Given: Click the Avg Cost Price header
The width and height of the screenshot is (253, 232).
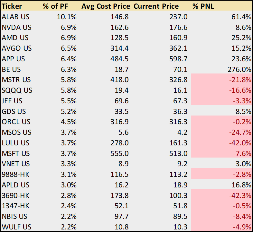Looking at the screenshot, I should tap(106, 6).
